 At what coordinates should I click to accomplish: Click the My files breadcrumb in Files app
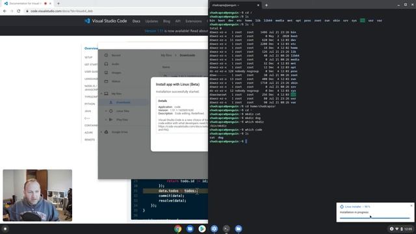point(166,55)
